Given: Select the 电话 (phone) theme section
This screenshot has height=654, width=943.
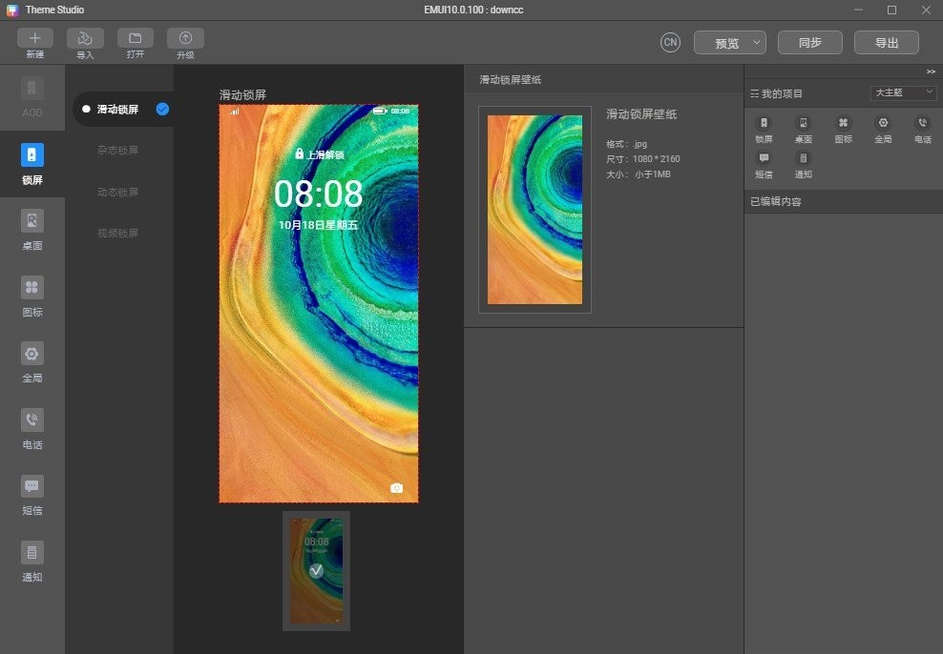Looking at the screenshot, I should 32,427.
